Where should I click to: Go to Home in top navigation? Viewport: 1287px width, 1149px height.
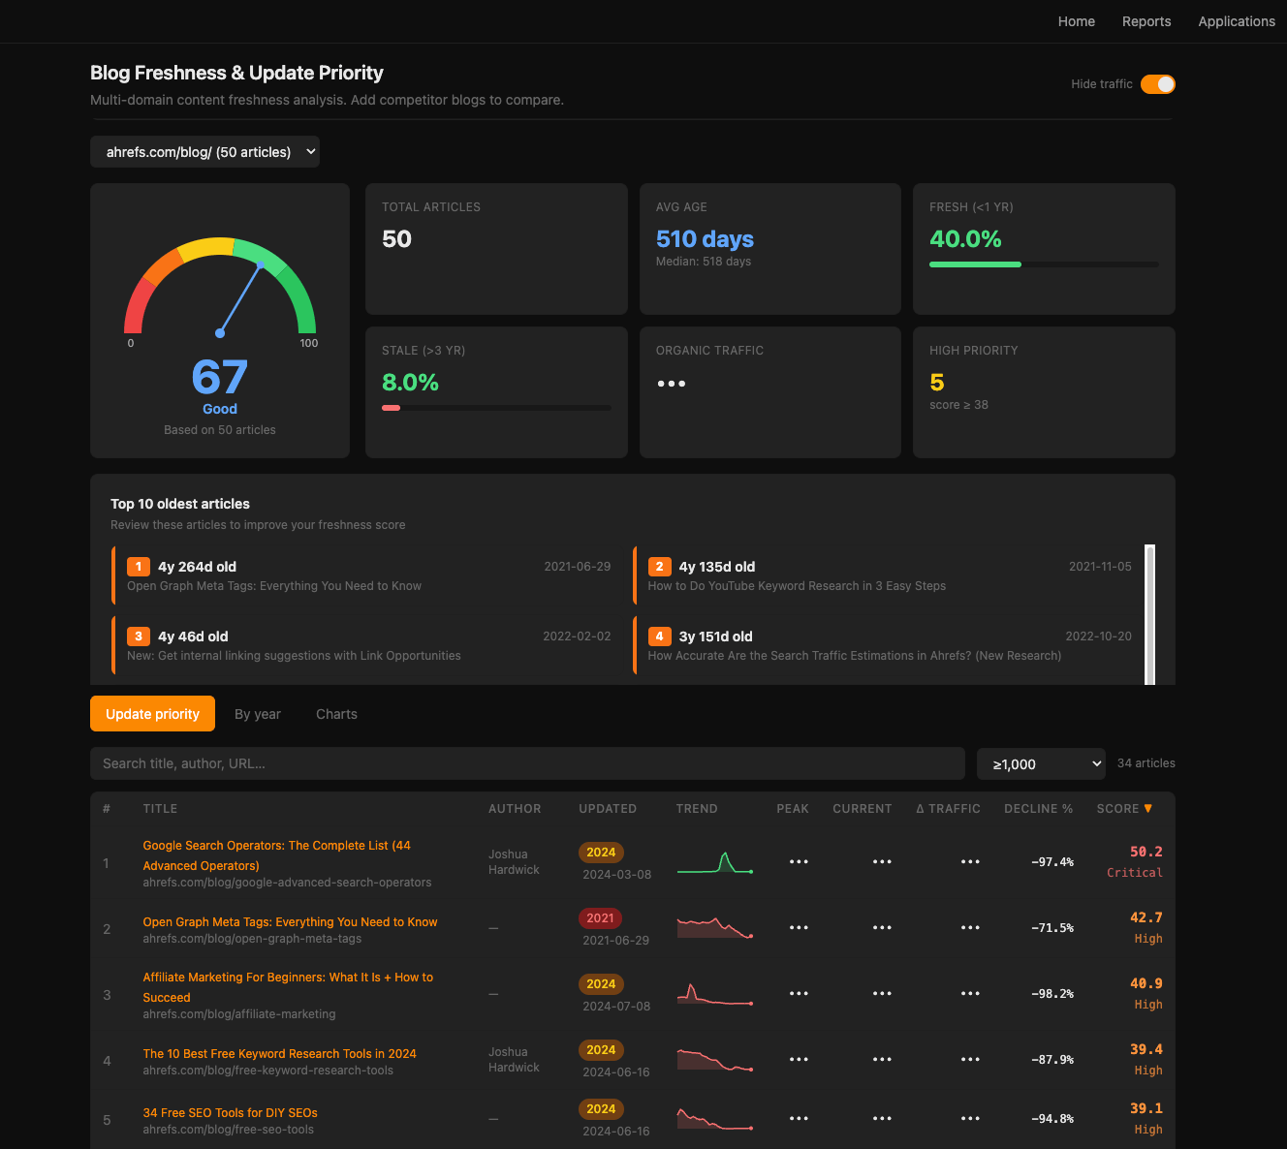pyautogui.click(x=1076, y=21)
